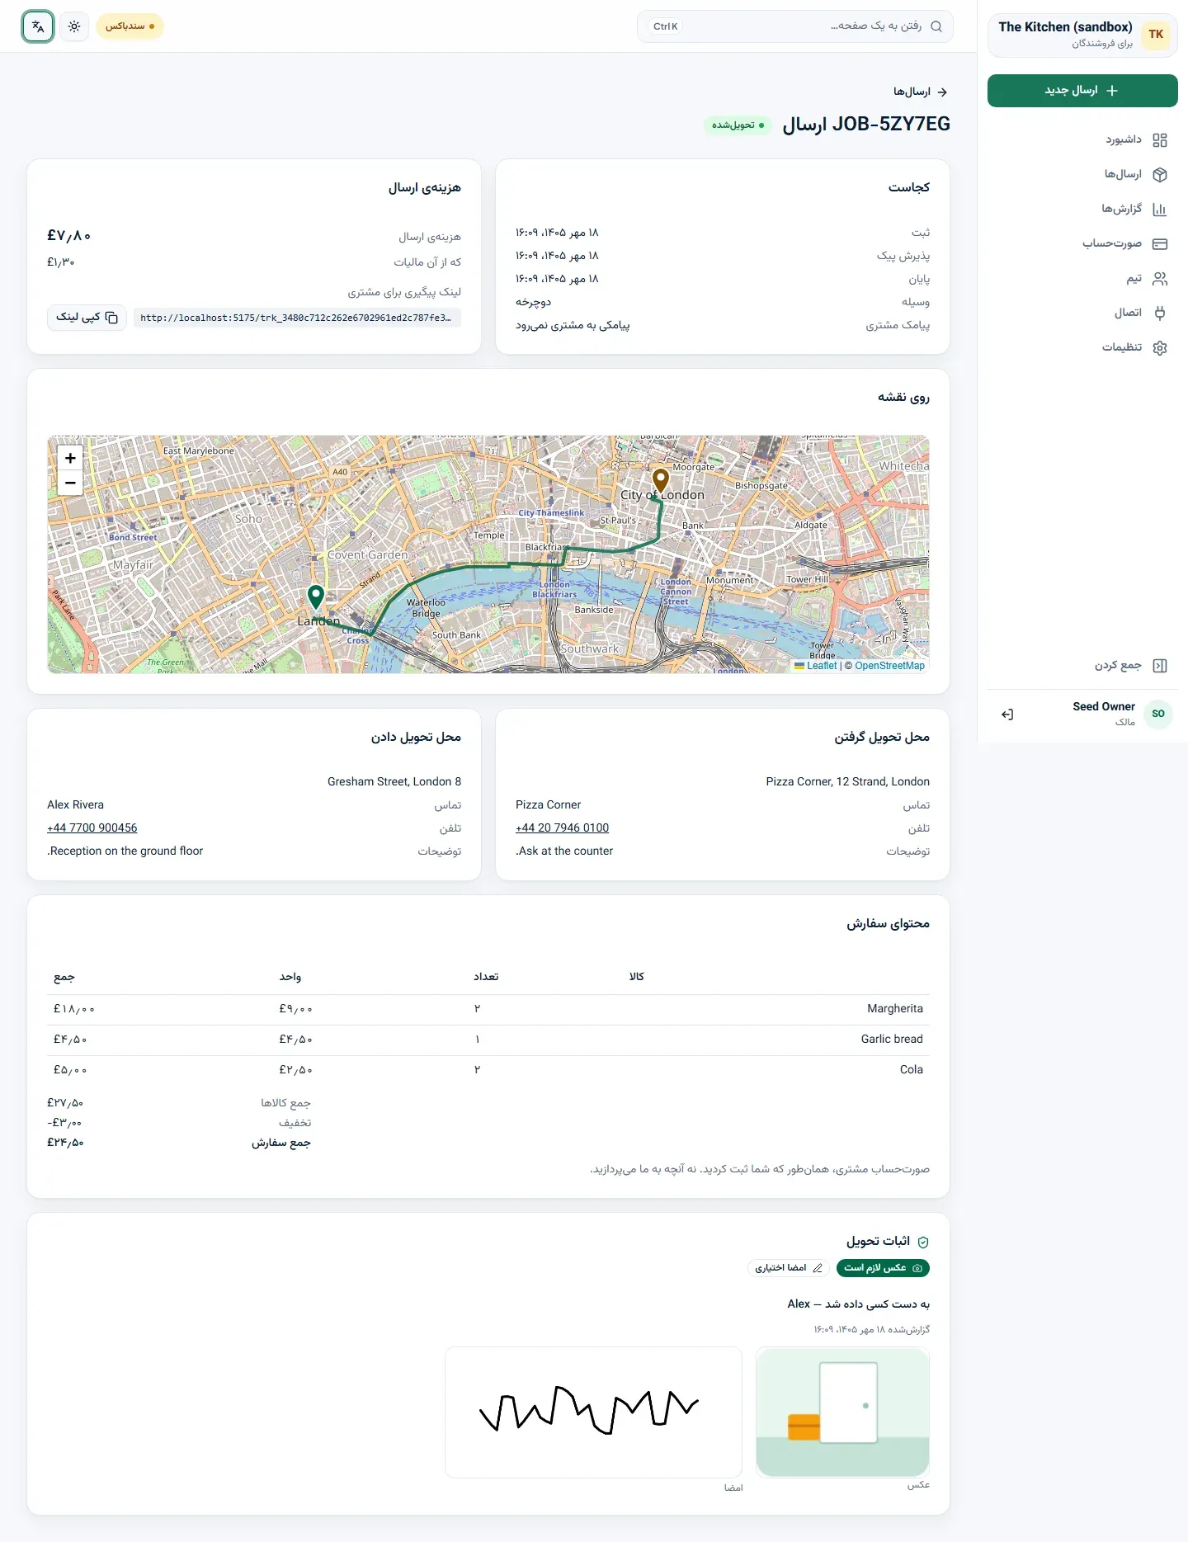
Task: Click the shield icon beside اثبات تحویل
Action: [x=923, y=1243]
